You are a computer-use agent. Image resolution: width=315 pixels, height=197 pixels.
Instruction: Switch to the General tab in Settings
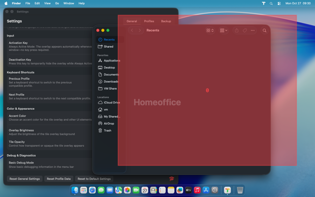132,21
